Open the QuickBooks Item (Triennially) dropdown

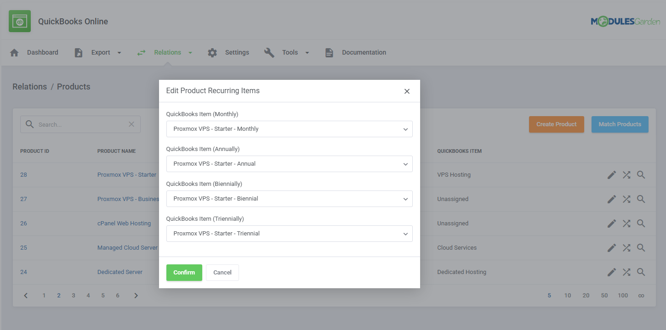(289, 234)
